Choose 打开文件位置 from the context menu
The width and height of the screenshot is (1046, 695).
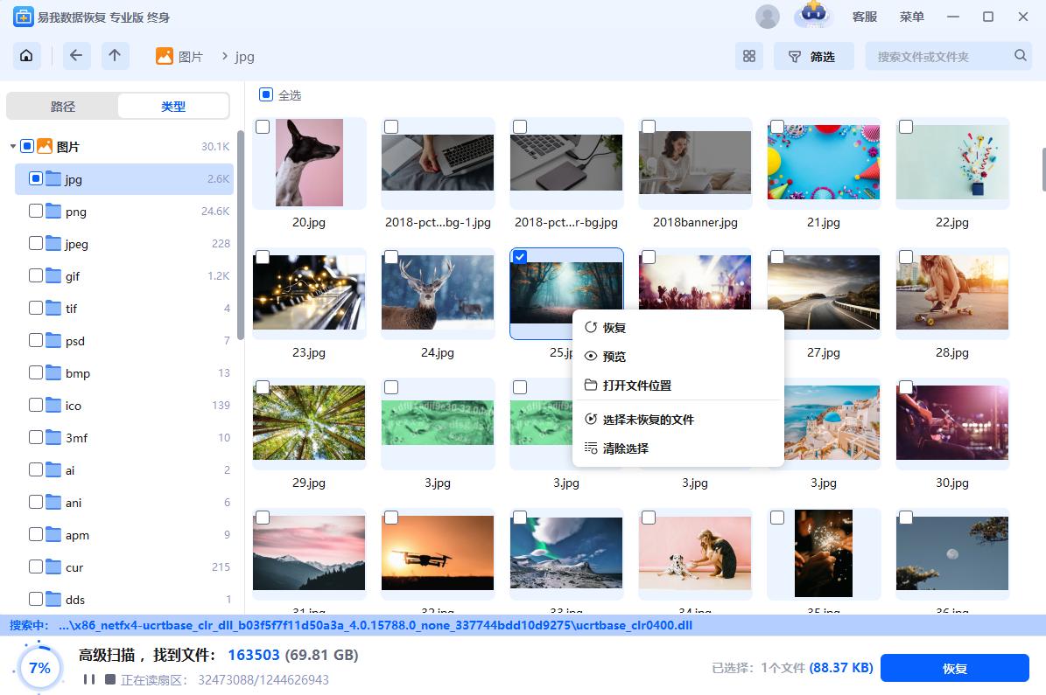coord(638,385)
